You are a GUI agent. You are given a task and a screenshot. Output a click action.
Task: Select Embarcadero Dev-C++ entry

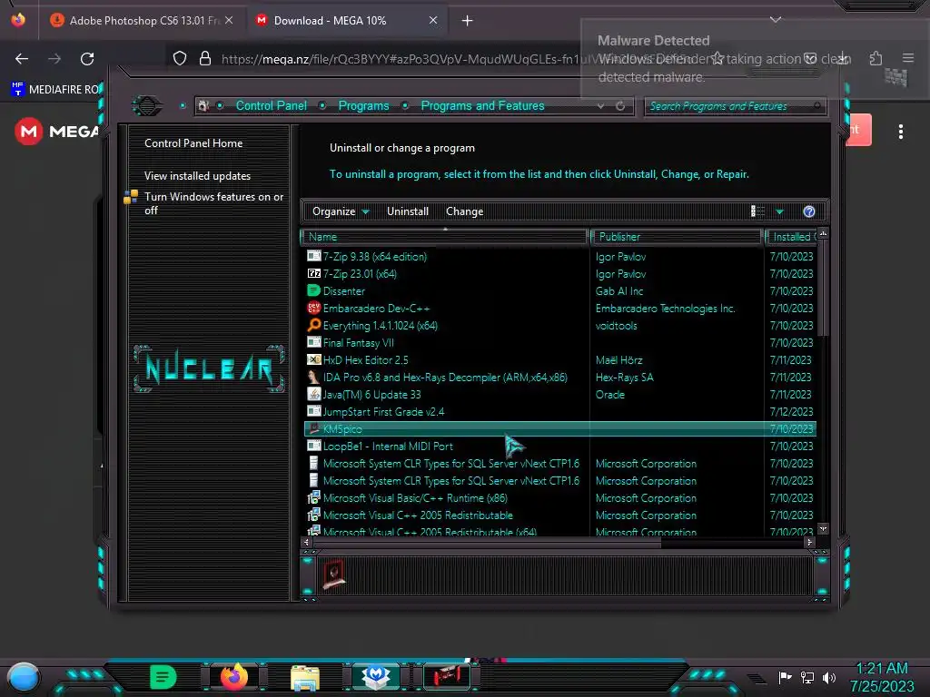coord(560,309)
